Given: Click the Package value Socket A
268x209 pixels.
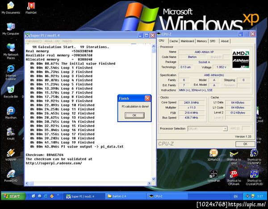Looking at the screenshot, I should (204, 62).
